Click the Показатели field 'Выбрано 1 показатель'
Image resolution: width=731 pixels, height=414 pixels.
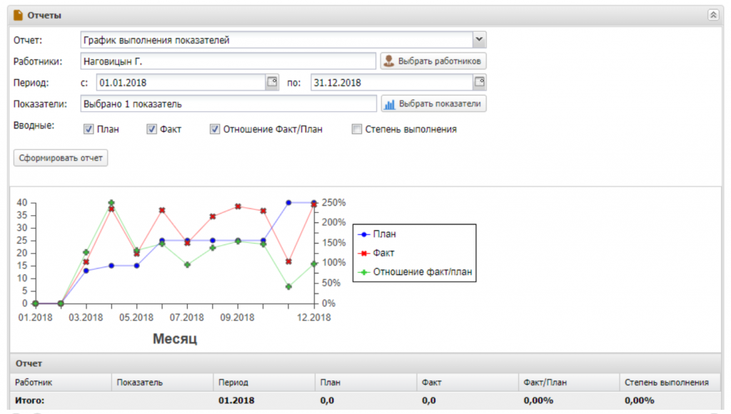228,104
